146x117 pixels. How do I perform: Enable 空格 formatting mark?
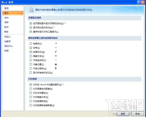[31, 48]
